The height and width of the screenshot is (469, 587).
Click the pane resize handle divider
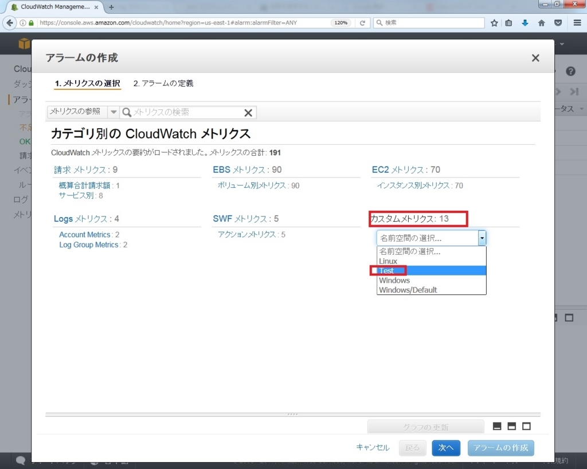click(293, 415)
